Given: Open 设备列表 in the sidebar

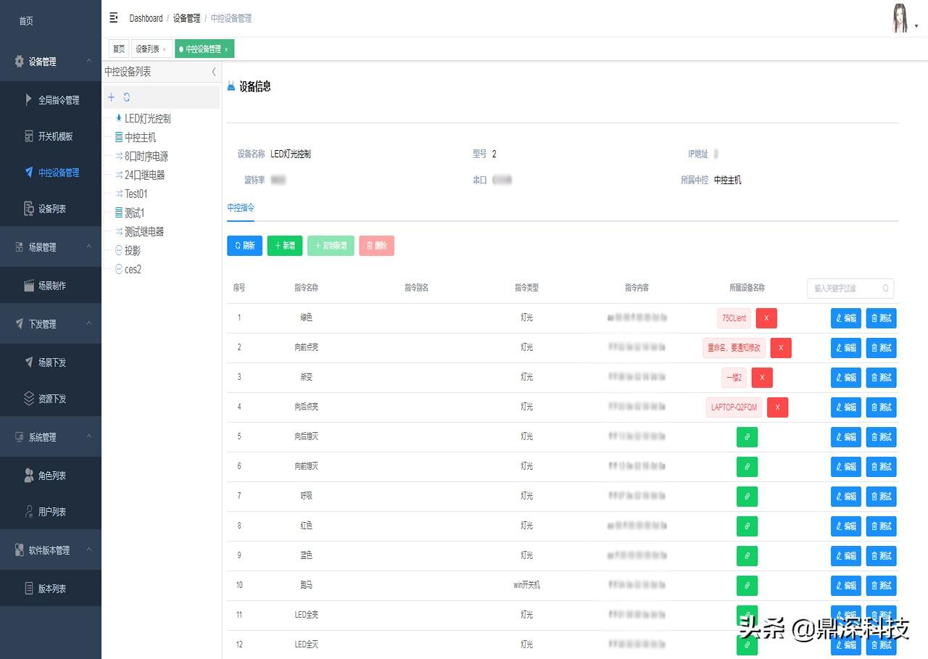Looking at the screenshot, I should click(x=51, y=209).
